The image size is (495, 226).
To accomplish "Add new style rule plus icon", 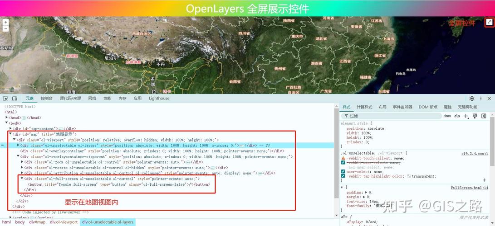I will (x=466, y=116).
